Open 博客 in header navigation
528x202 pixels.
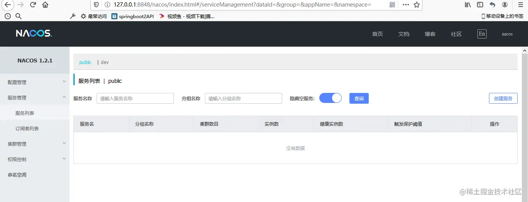(430, 34)
